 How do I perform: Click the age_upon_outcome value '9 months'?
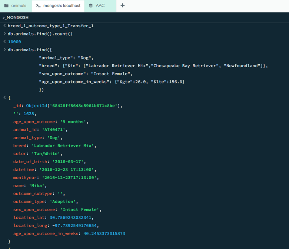coord(73,122)
